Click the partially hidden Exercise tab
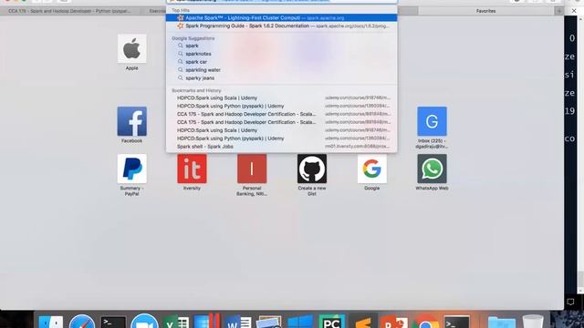This screenshot has height=328, width=584. [x=156, y=11]
